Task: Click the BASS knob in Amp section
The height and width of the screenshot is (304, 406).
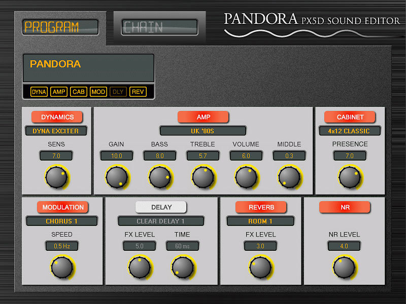Action: [160, 177]
